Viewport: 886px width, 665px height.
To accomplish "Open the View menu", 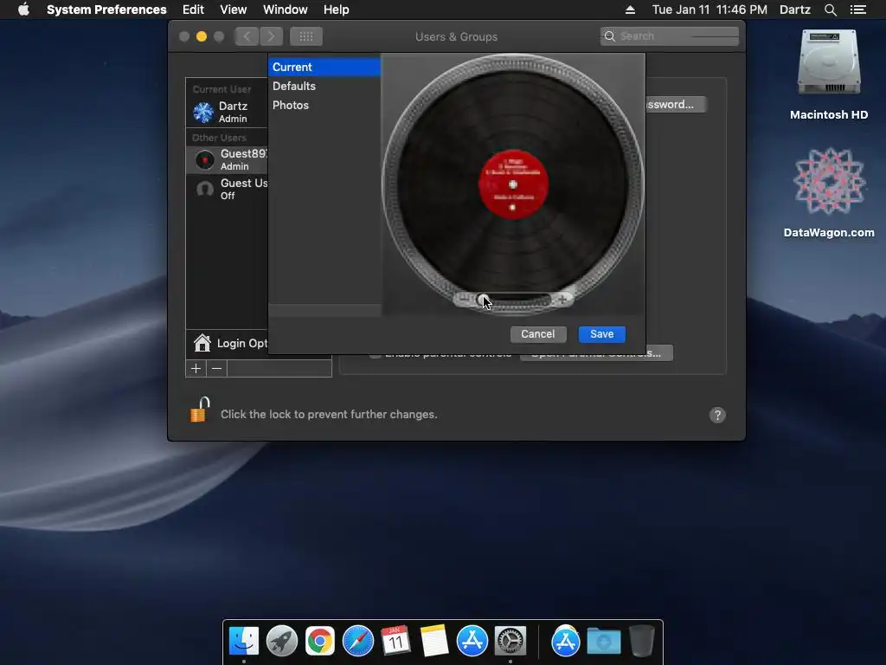I will click(x=234, y=10).
